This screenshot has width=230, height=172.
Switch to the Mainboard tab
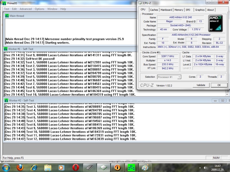coord(166,10)
